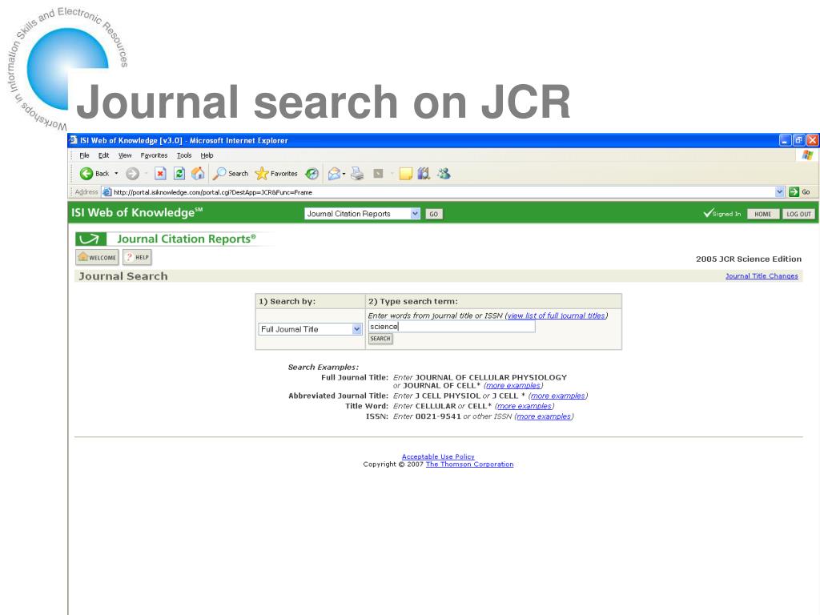
Task: Click the green Go arrow beside address
Action: [x=794, y=192]
